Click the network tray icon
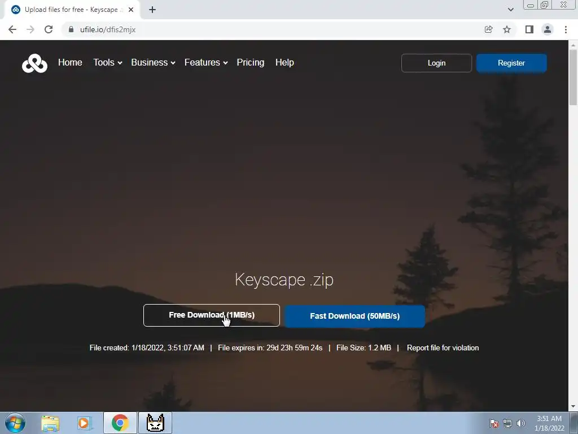 (x=507, y=423)
